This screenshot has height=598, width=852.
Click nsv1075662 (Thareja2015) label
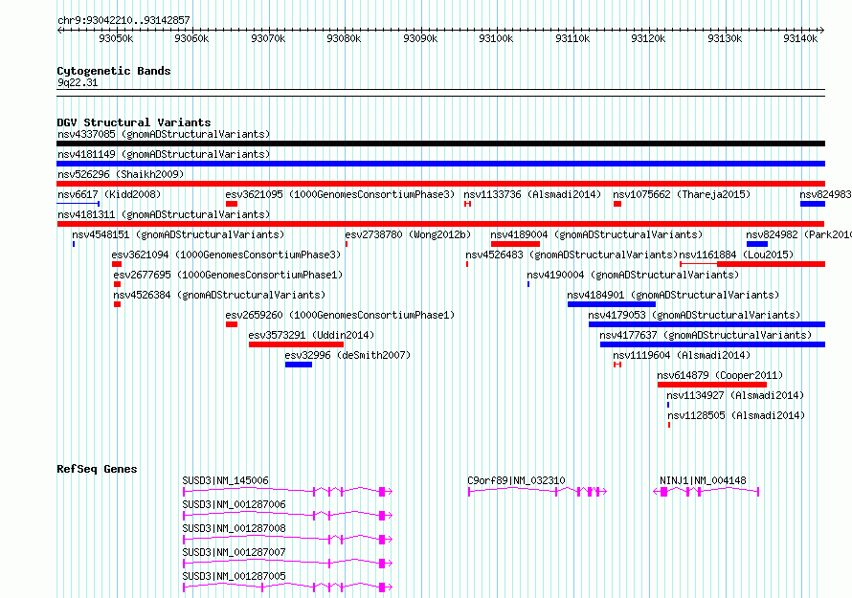tap(682, 194)
